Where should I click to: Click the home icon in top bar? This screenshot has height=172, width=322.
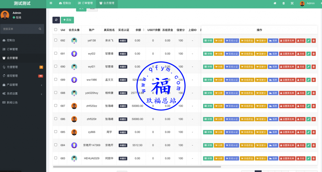pos(275,3)
